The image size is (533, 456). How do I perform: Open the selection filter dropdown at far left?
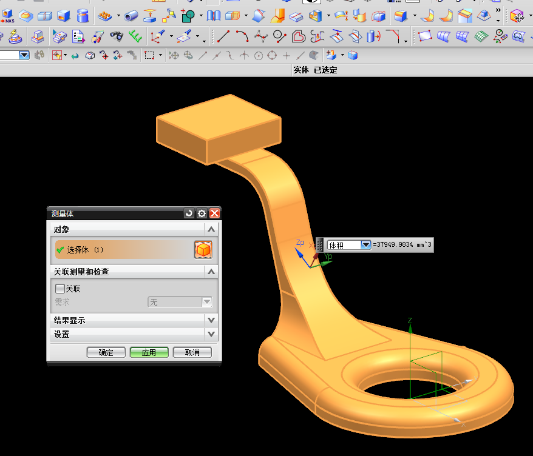pos(24,55)
